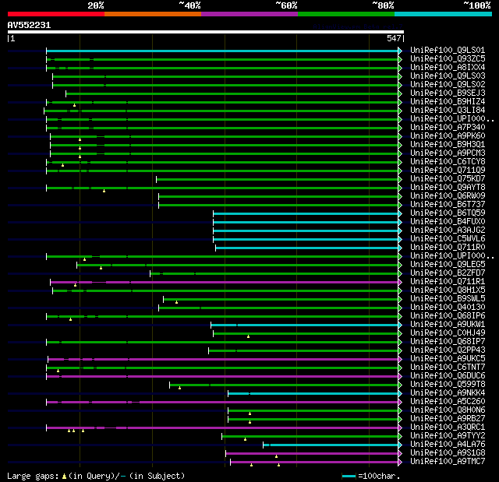
Task: Click the cyan ~100% identity legend segment
Action: (x=443, y=14)
